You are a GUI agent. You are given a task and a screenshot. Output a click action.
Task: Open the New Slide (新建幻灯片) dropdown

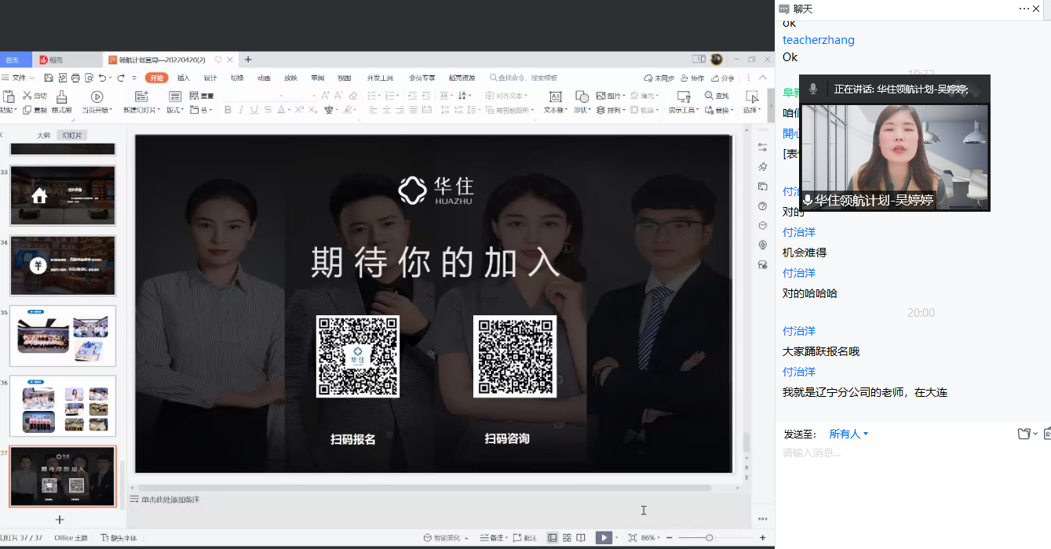(x=158, y=108)
